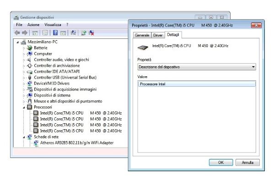Click the Massimiliano-PC computer icon
This screenshot has height=184, width=279.
click(x=23, y=42)
